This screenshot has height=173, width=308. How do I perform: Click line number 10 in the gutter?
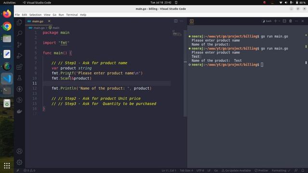(x=34, y=78)
